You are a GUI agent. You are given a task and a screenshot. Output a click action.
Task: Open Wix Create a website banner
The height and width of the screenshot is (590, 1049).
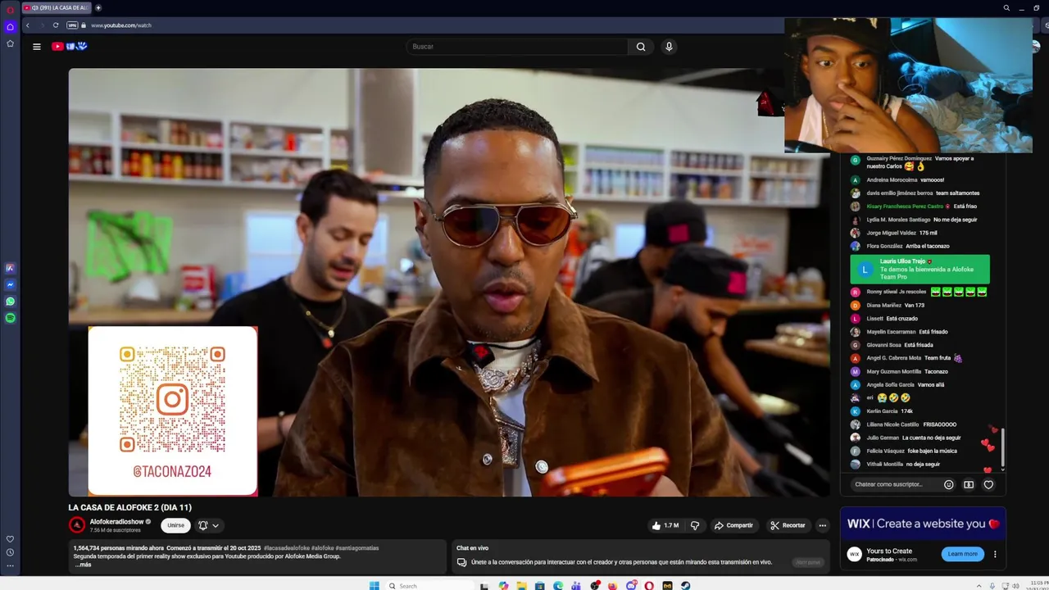[923, 524]
